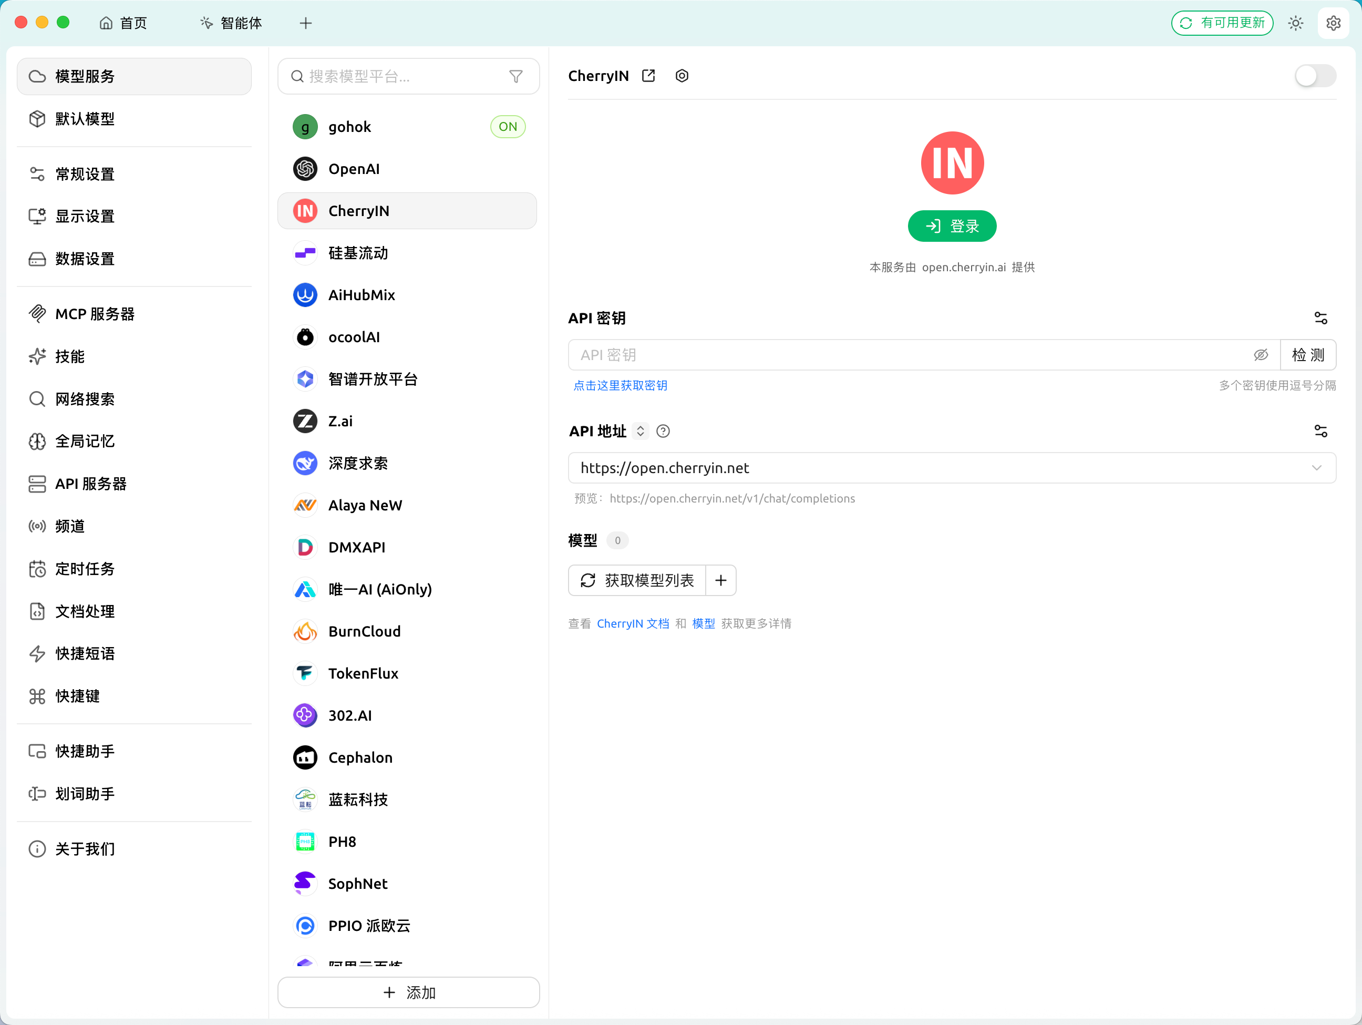
Task: Open the 智能体 tab
Action: click(231, 24)
